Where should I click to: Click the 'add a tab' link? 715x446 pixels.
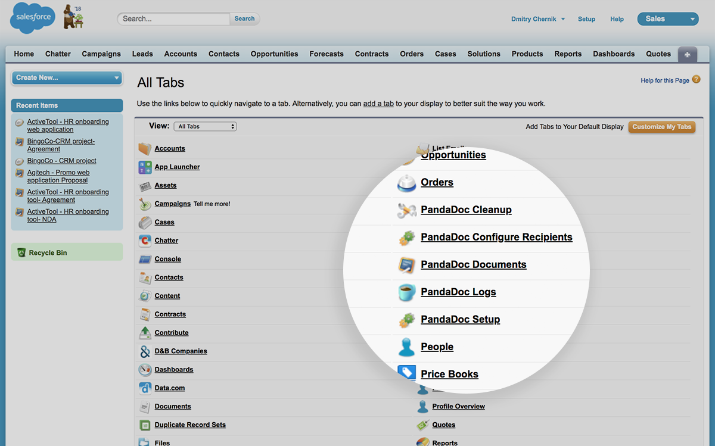coord(378,104)
